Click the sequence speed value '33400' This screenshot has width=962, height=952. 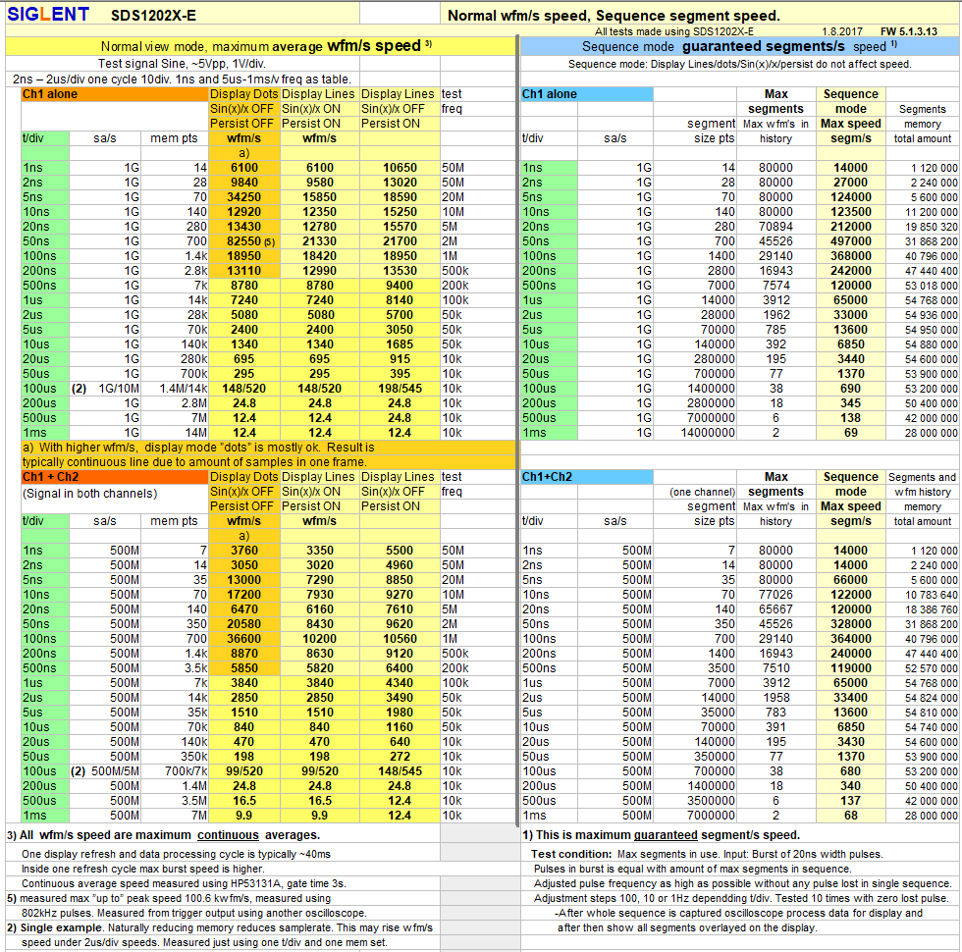tap(850, 698)
